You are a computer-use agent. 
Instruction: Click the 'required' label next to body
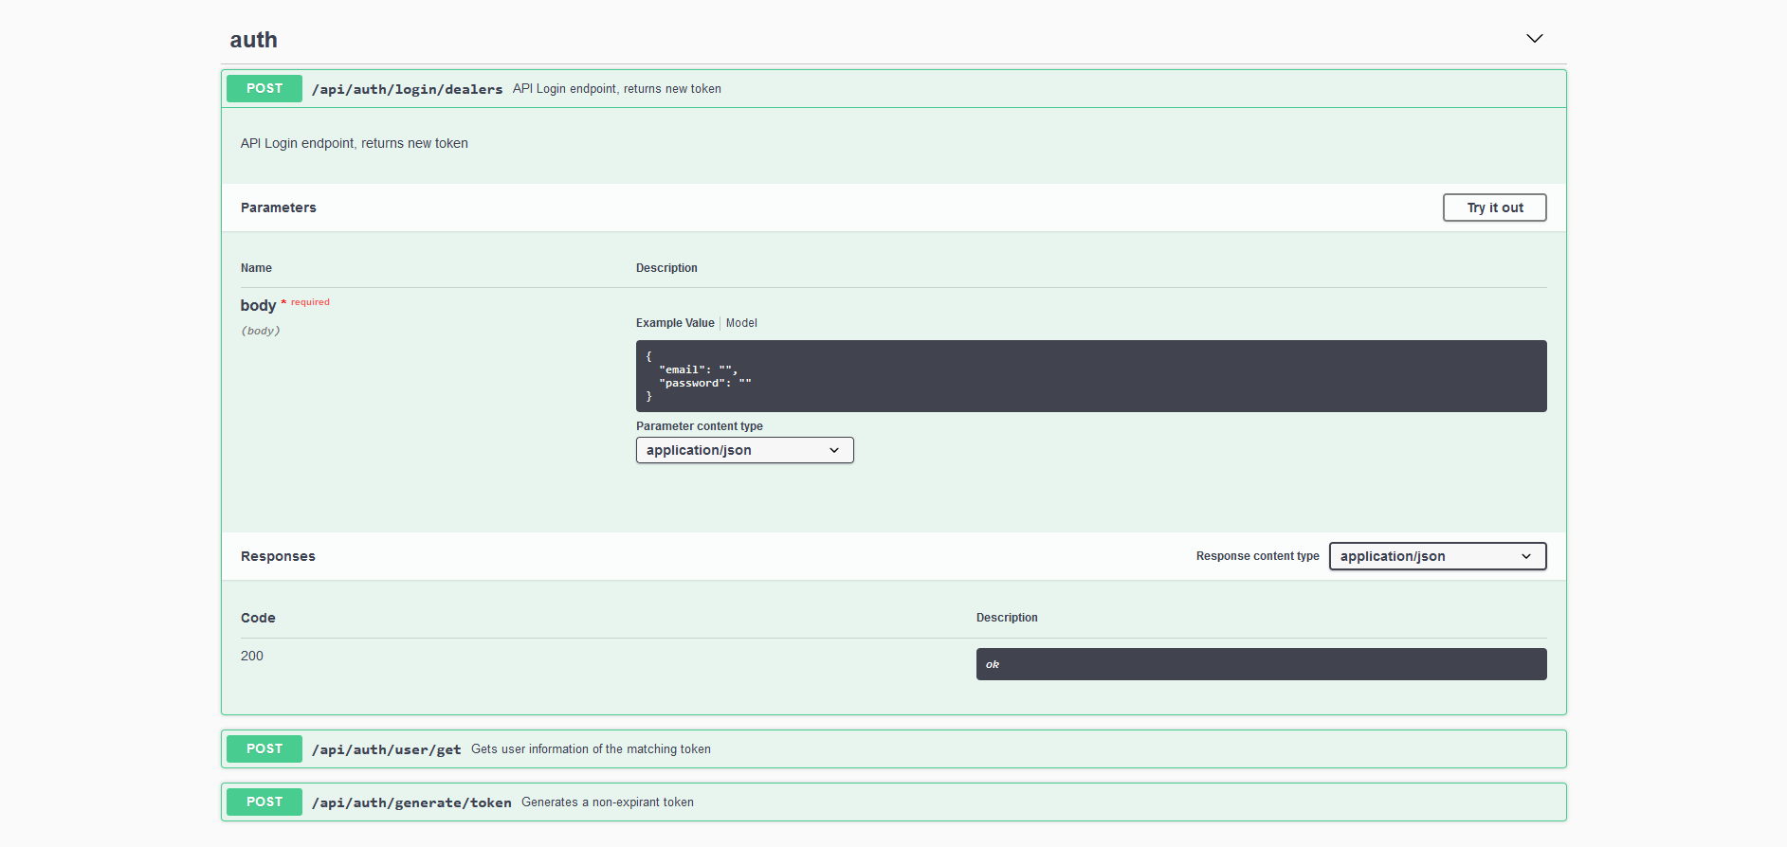coord(310,302)
